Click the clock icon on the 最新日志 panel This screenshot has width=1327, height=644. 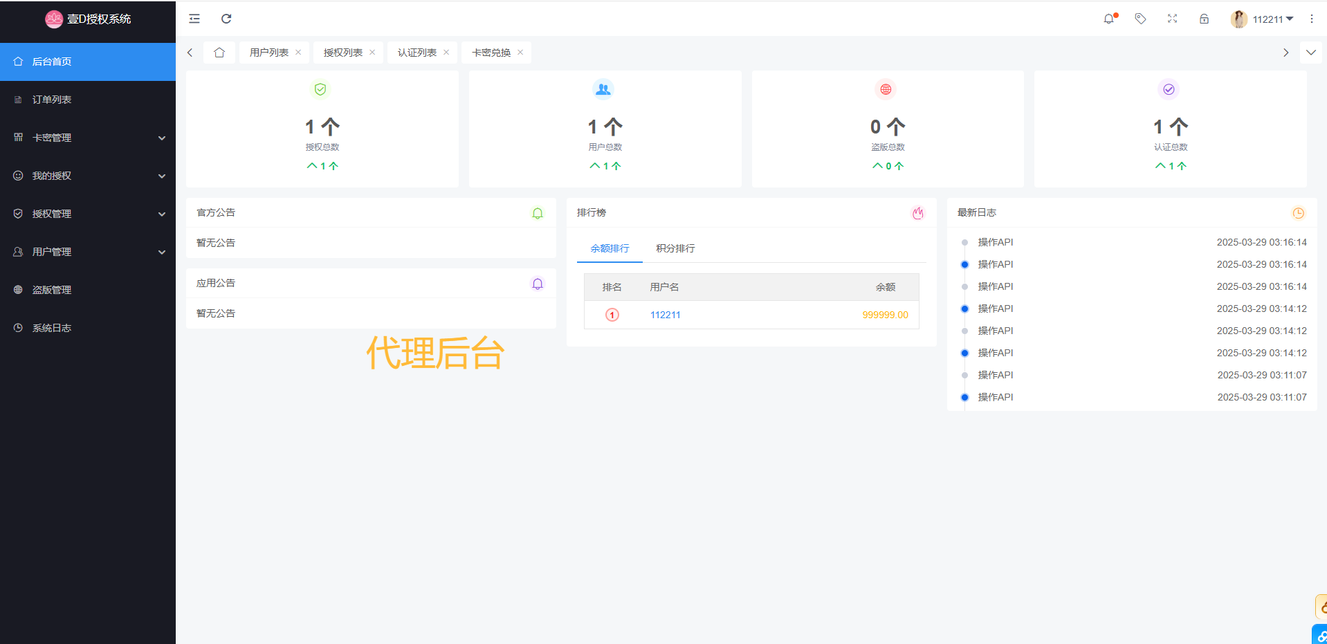(1297, 213)
